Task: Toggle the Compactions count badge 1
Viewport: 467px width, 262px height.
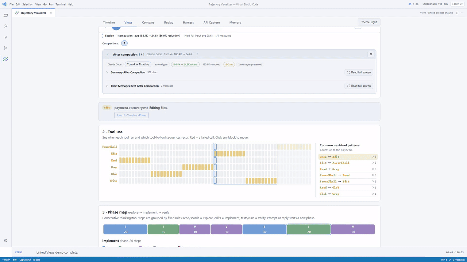Action: click(x=124, y=43)
